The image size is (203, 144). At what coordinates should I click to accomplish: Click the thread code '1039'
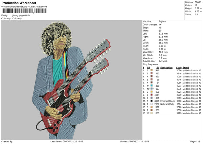click(x=179, y=95)
